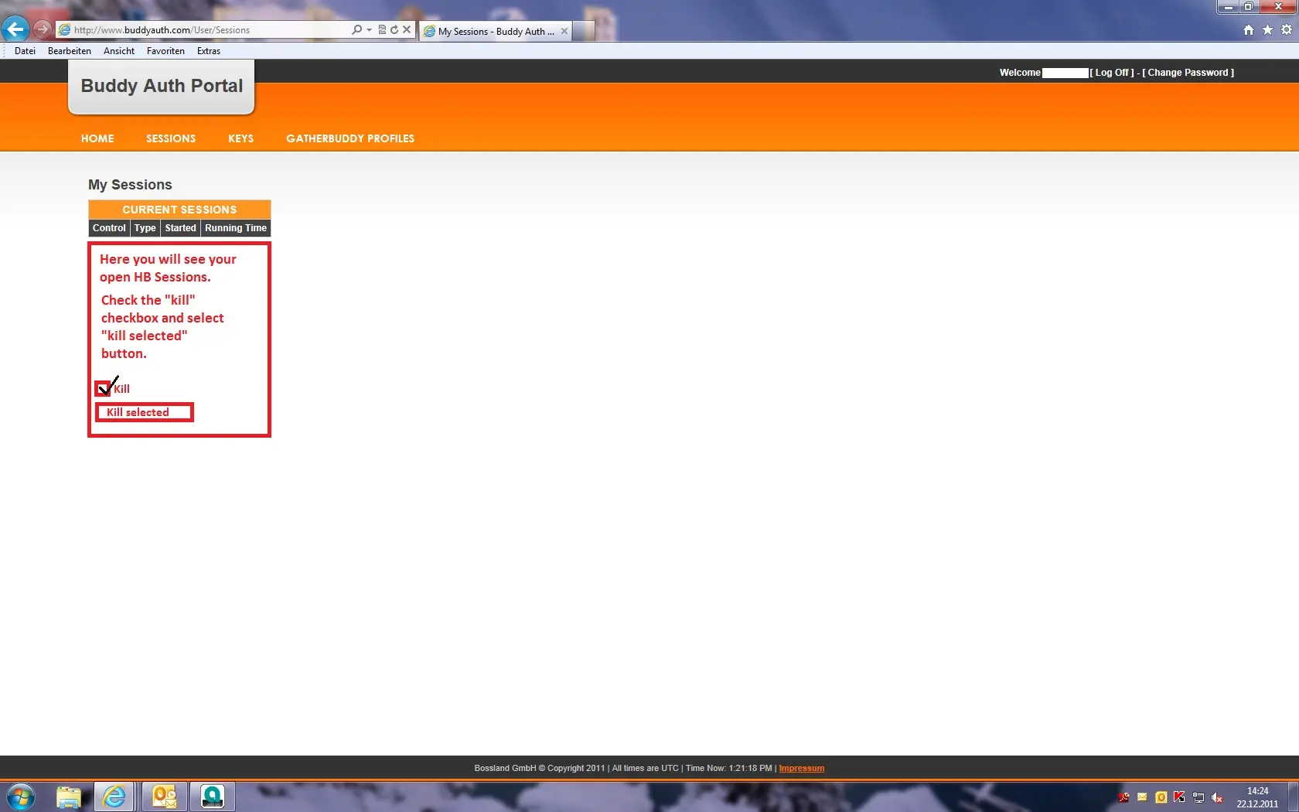Check the Kill checkbox
This screenshot has width=1299, height=812.
[x=103, y=389]
